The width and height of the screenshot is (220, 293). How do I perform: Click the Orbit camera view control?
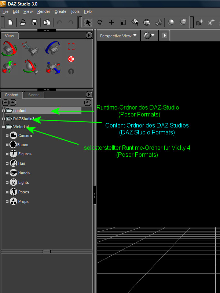coord(9,49)
